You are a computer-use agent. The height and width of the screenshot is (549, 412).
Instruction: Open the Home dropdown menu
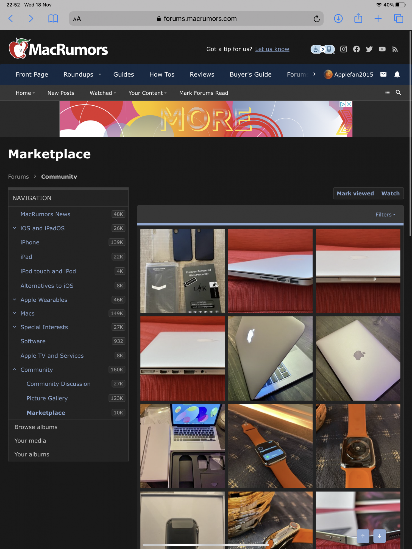click(25, 93)
